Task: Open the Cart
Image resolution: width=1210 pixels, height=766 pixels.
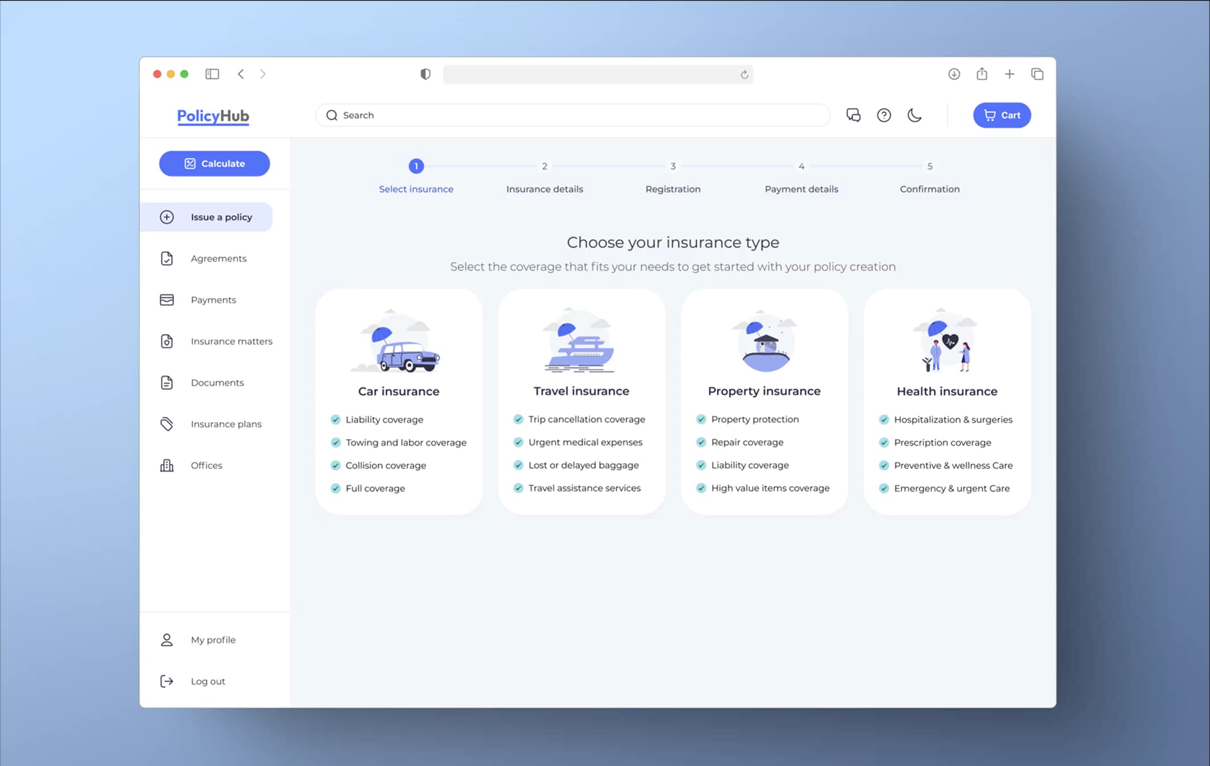Action: click(x=1001, y=115)
